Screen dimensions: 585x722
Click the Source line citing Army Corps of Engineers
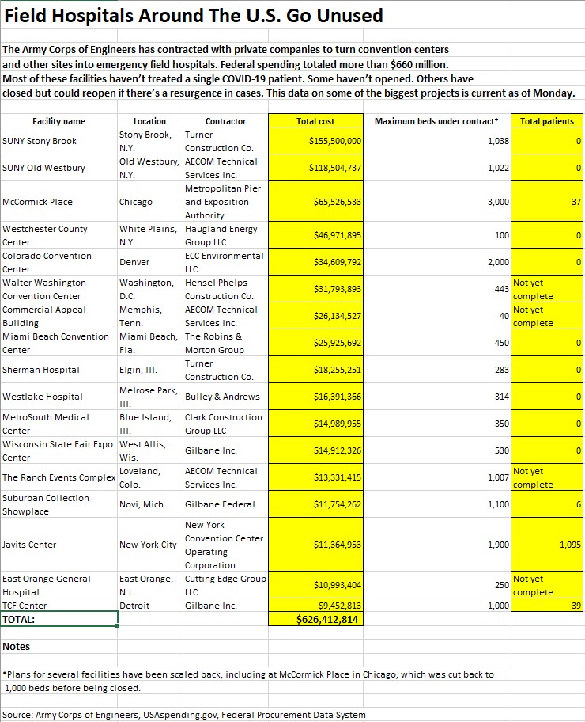[x=183, y=715]
